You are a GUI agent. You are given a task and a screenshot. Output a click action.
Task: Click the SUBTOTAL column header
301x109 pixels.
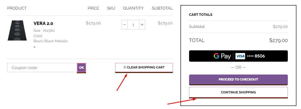pyautogui.click(x=162, y=8)
